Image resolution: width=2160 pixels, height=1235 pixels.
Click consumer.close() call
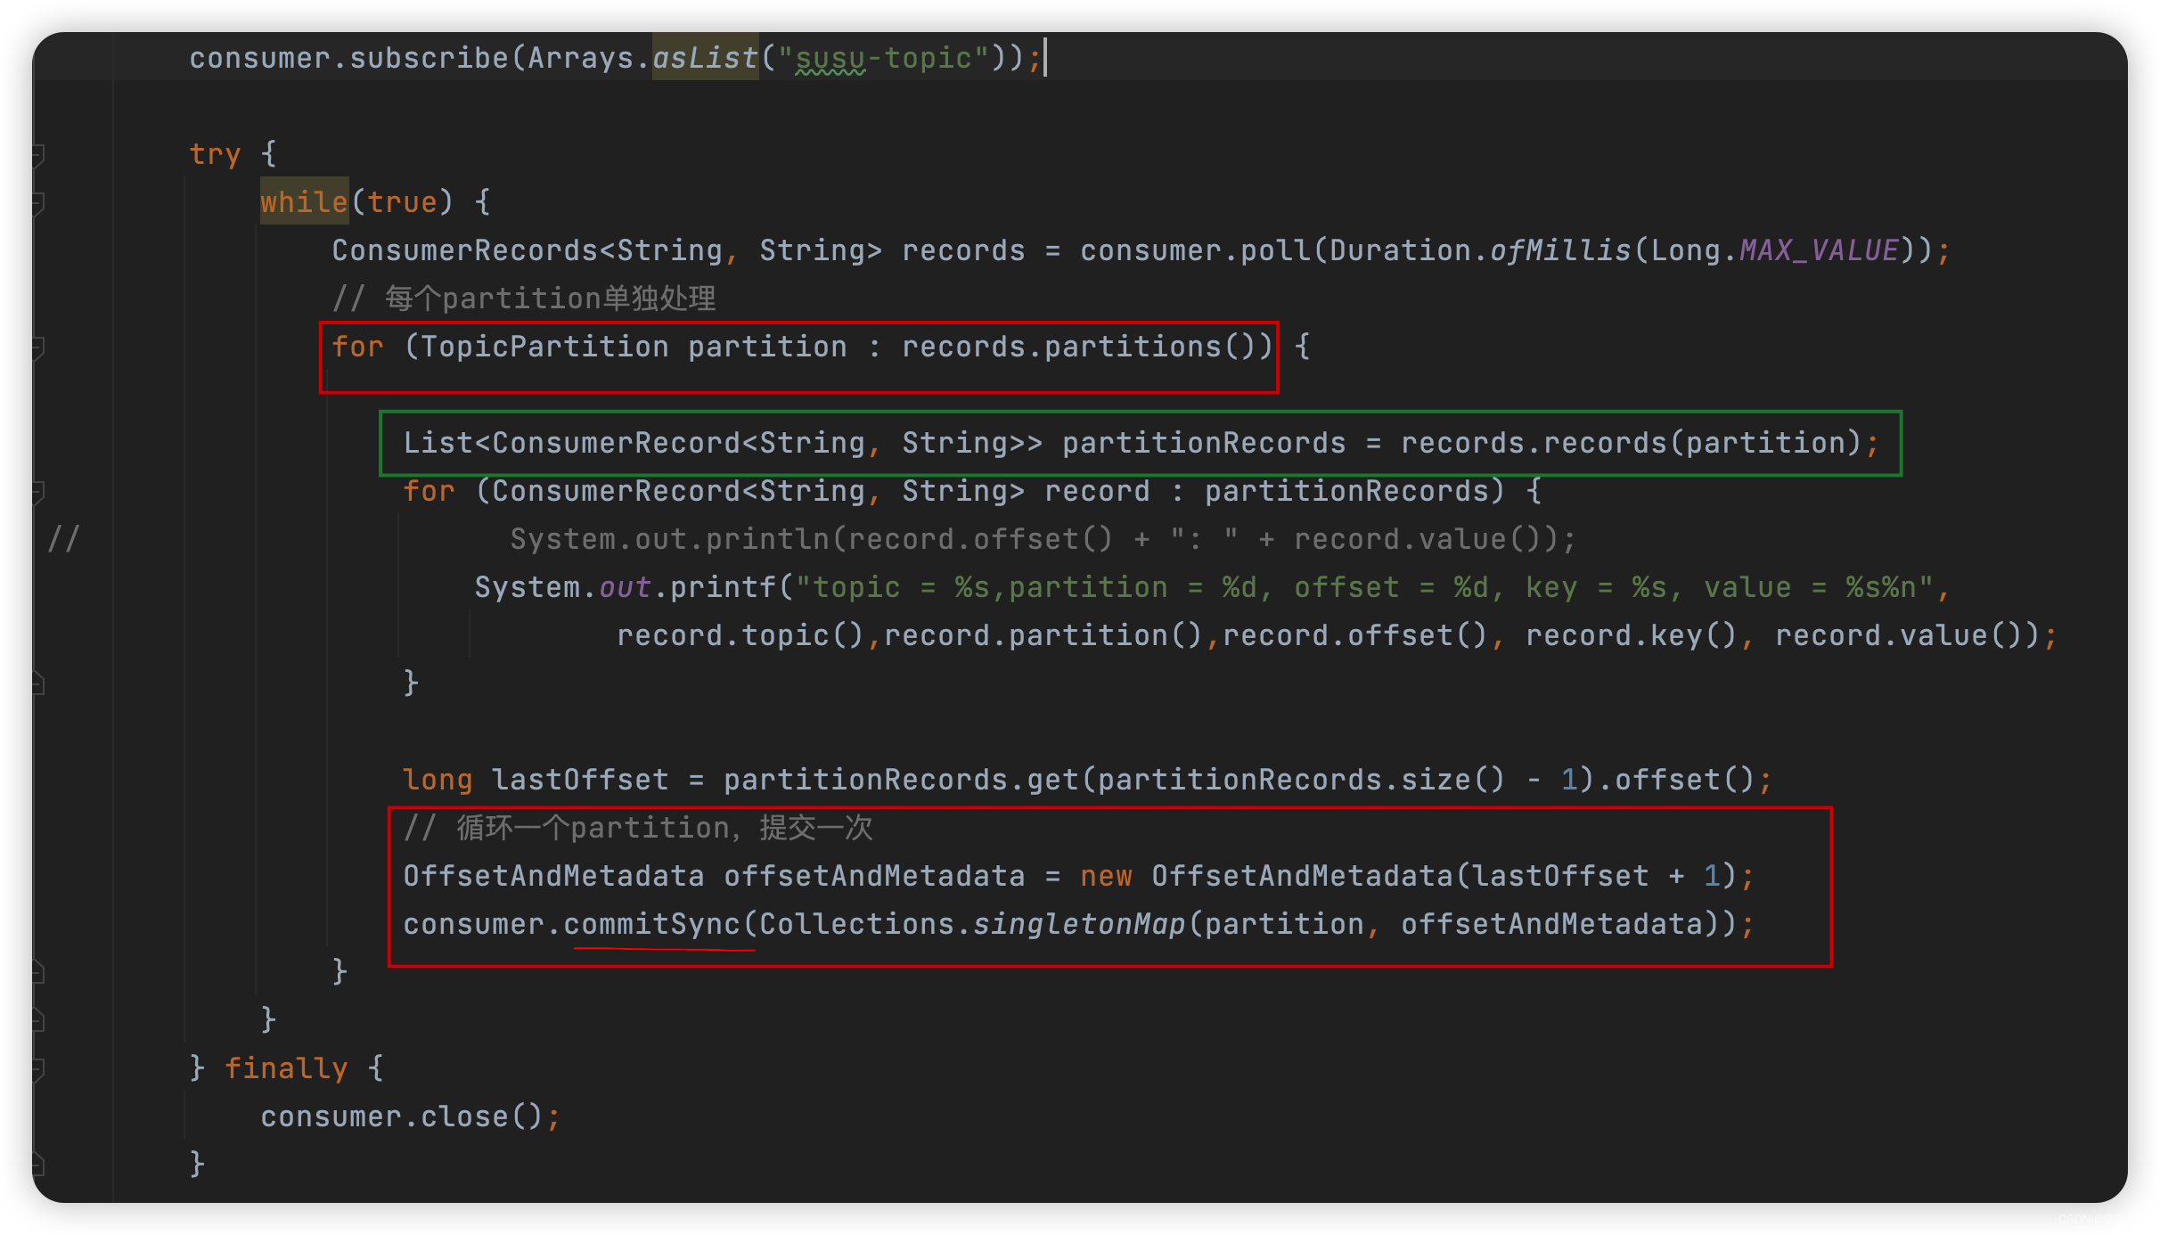pos(402,1117)
